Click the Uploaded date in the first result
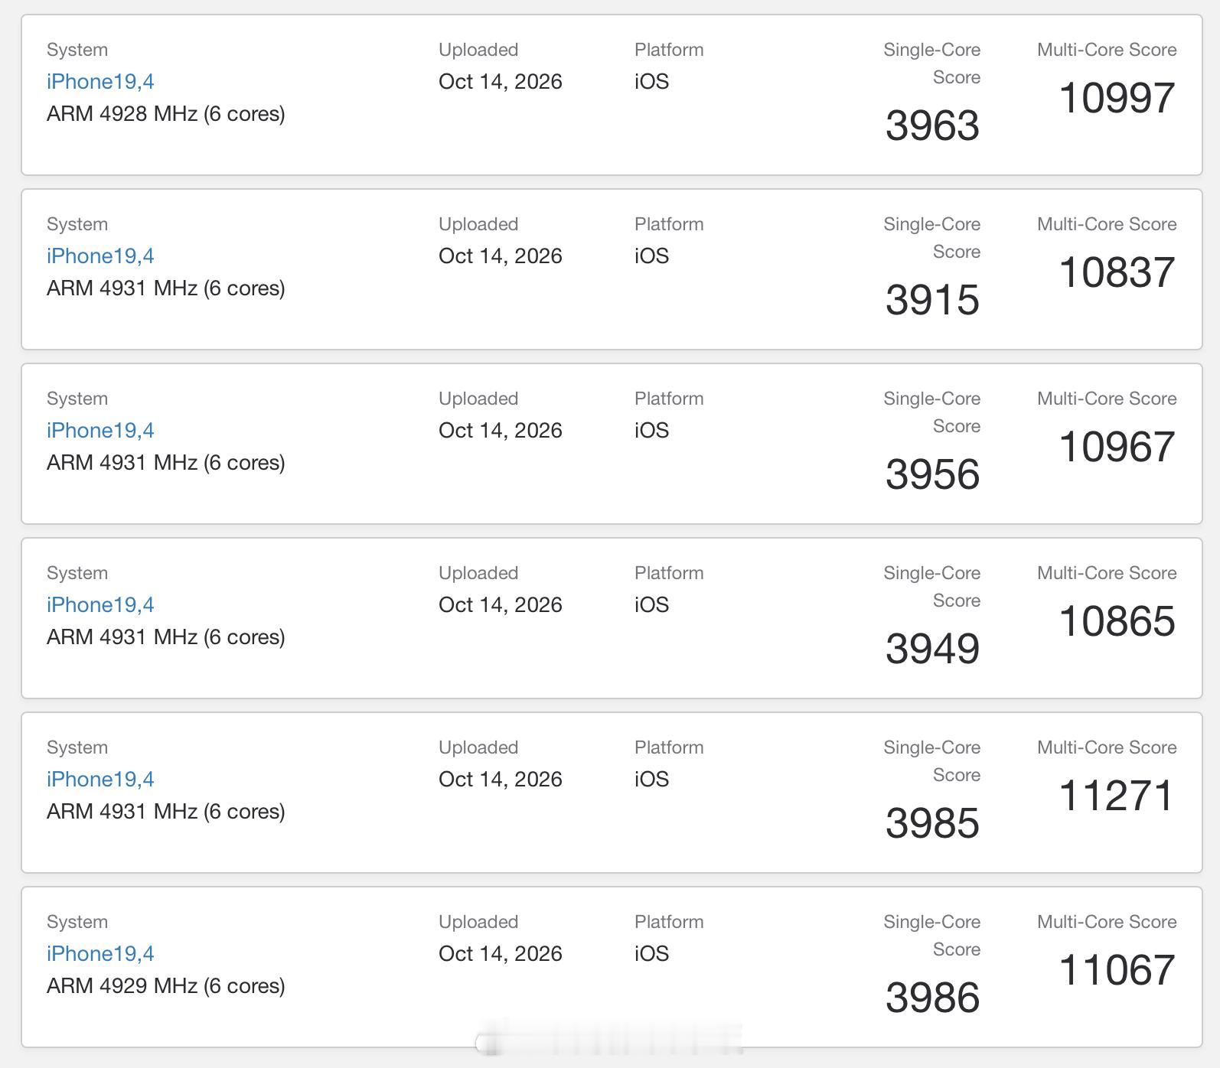Screen dimensions: 1220x1068 (x=501, y=81)
